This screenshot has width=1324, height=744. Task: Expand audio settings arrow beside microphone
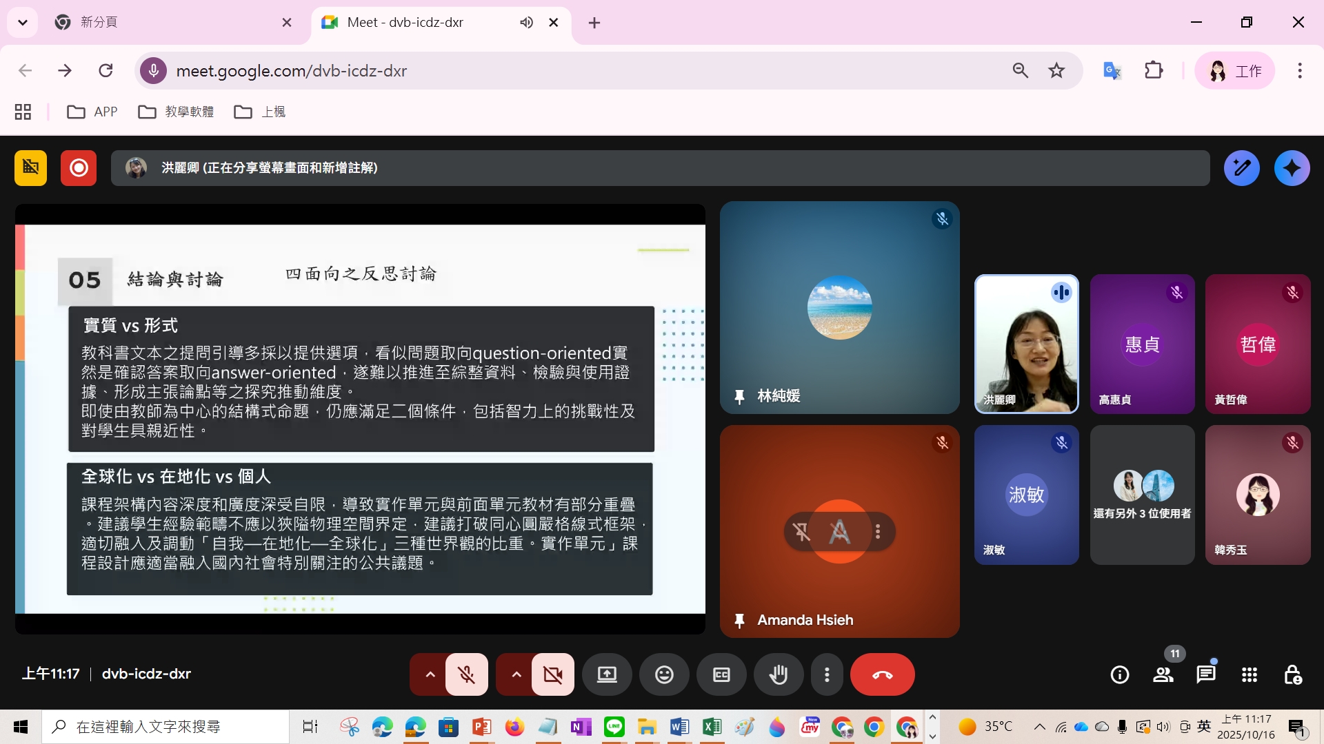point(430,674)
